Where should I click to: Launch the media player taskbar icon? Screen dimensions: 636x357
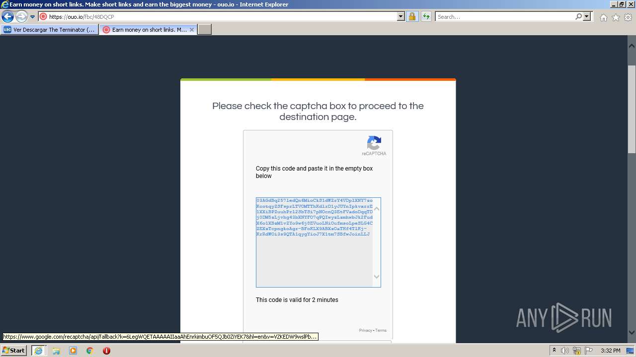[73, 351]
